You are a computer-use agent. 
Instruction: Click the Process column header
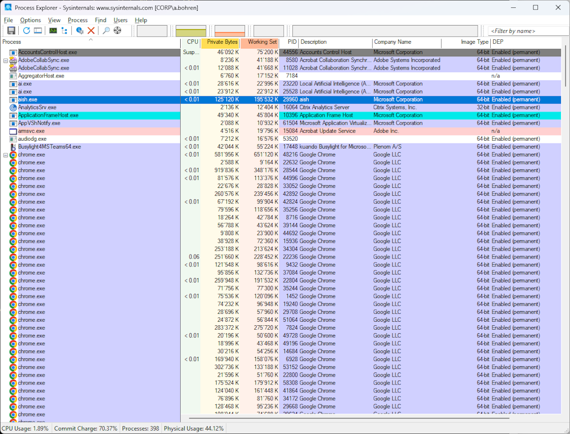[91, 42]
